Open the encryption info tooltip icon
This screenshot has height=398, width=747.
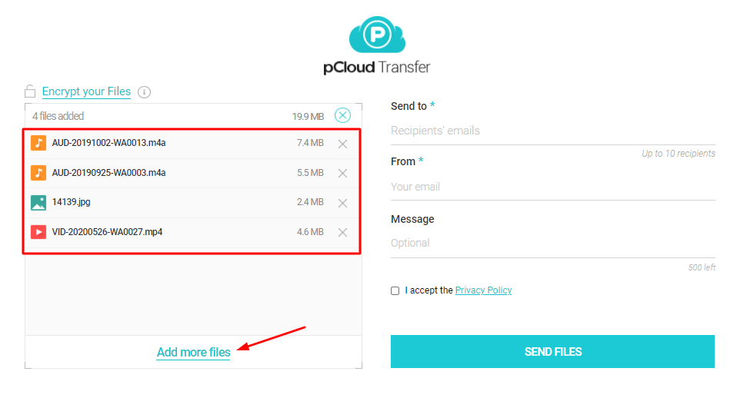144,92
